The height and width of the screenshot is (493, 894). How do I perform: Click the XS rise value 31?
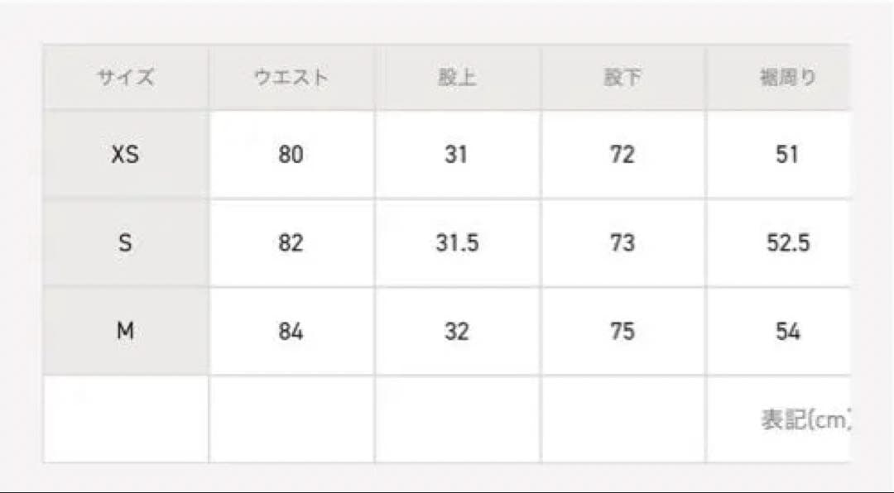tap(456, 155)
